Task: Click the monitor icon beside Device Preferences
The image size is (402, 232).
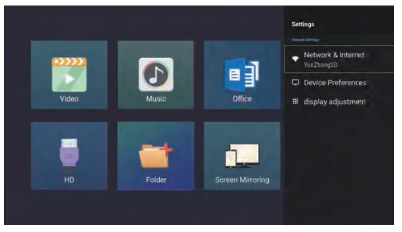Action: coord(295,82)
